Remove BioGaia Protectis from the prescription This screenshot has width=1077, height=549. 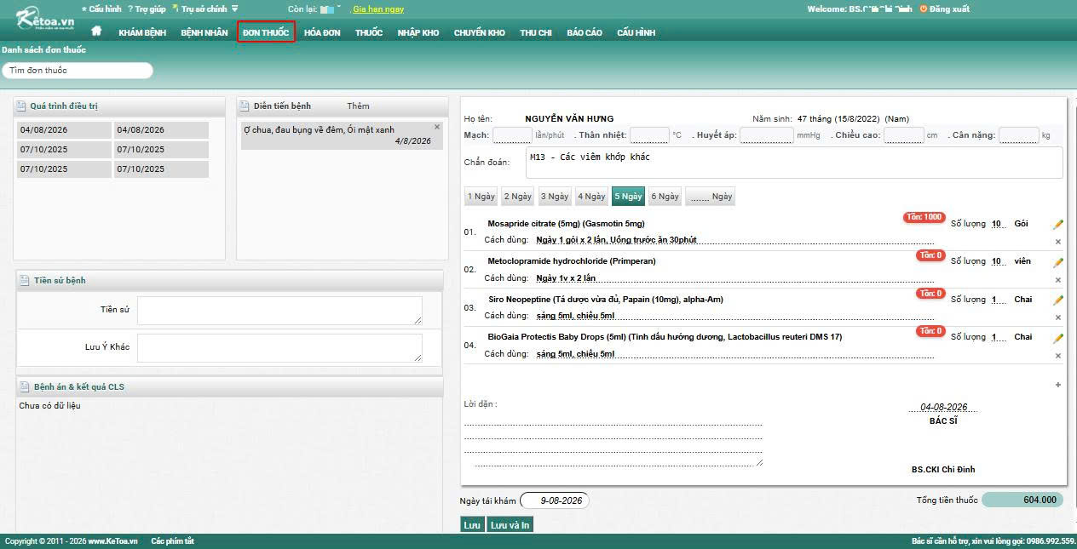(1058, 354)
